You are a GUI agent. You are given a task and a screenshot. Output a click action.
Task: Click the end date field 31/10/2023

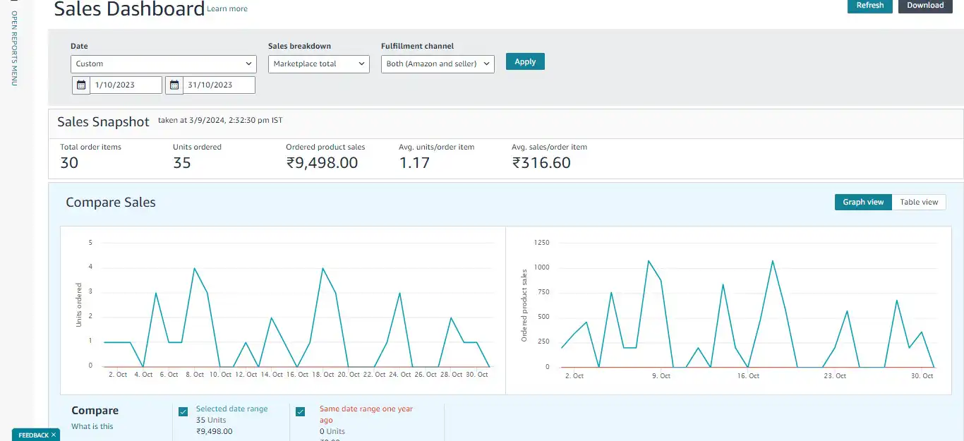(x=219, y=85)
